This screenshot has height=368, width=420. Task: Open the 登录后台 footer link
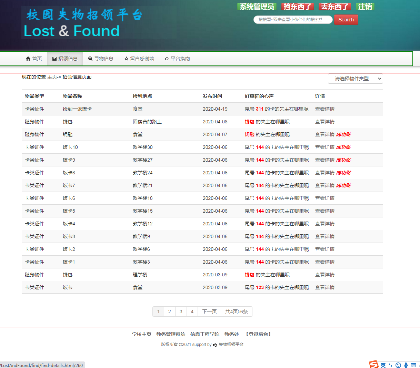click(x=258, y=334)
